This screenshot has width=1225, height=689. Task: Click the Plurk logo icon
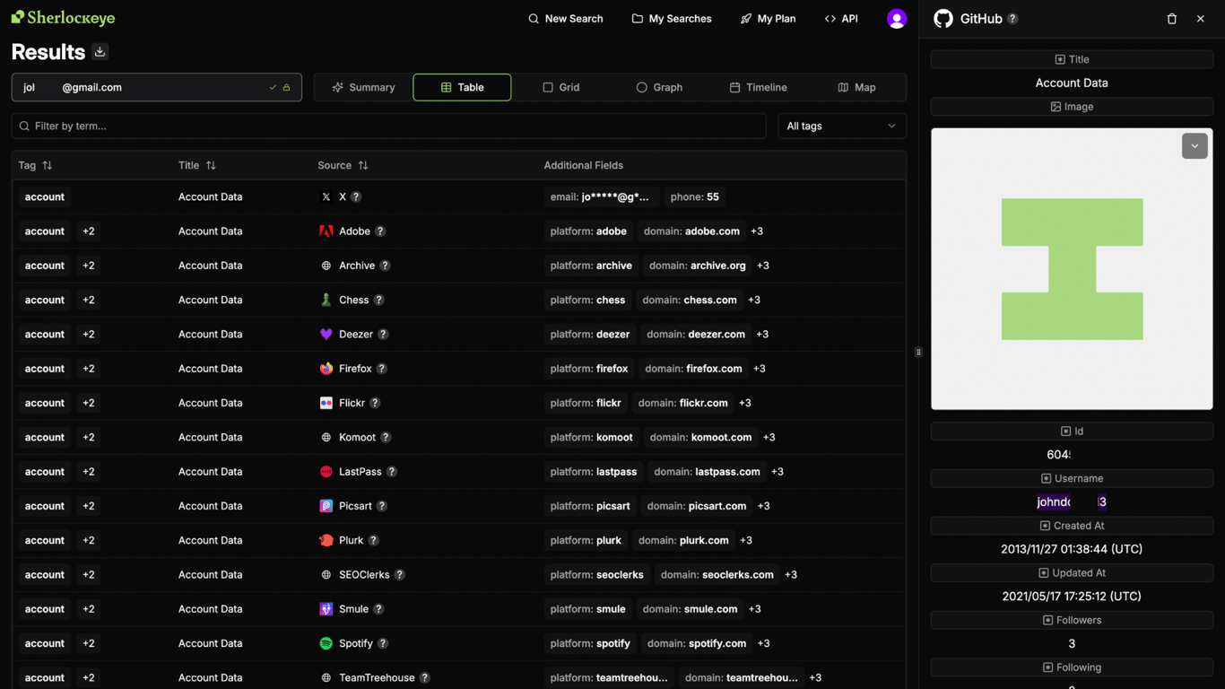point(326,540)
